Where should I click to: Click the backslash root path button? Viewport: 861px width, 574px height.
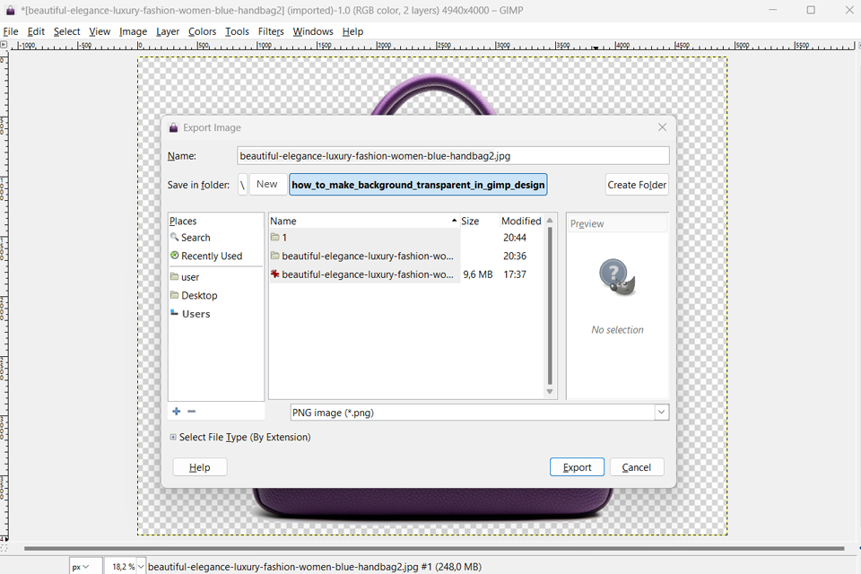coord(242,185)
